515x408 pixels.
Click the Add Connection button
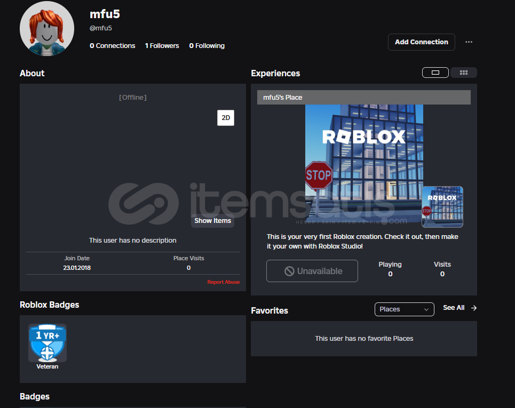(x=421, y=42)
